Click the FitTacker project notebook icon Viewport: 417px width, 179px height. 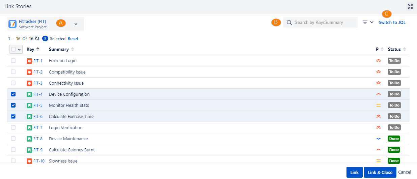(x=12, y=24)
